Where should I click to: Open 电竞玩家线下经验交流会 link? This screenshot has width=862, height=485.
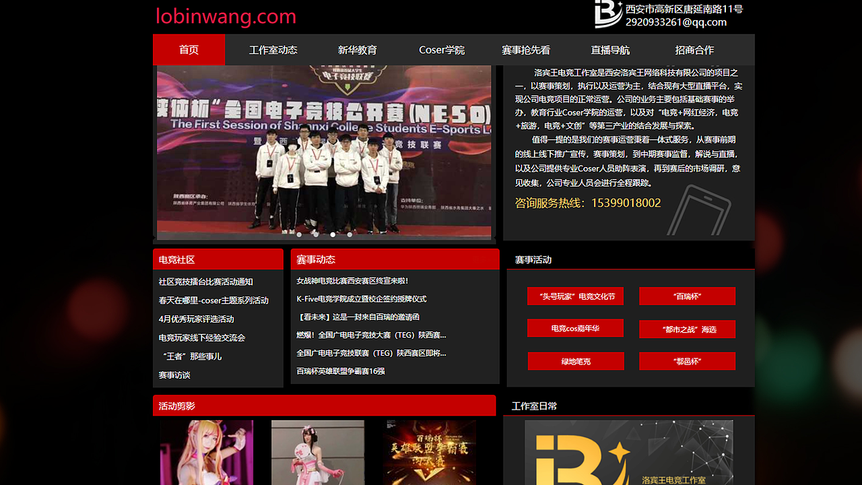[x=202, y=337]
